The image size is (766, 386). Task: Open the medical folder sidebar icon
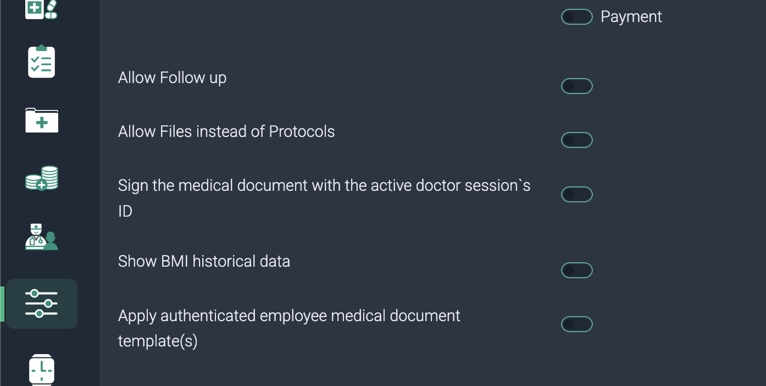(41, 120)
